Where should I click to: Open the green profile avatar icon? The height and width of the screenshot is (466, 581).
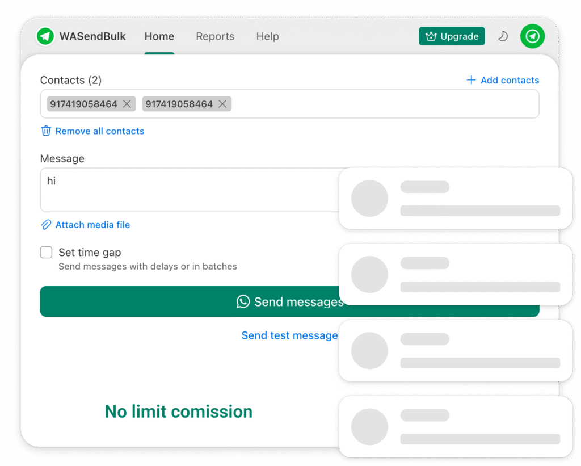[x=532, y=36]
